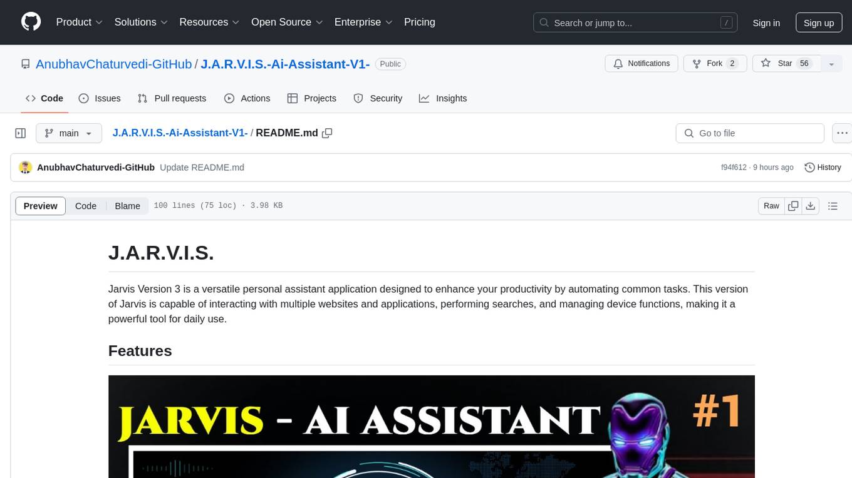This screenshot has height=478, width=852.
Task: Click the Jarvis AI Assistant banner image
Action: [x=432, y=427]
